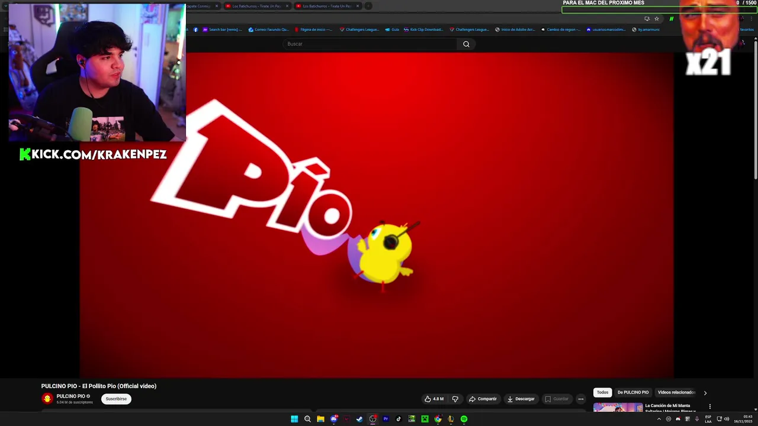Open ESP LAA language switcher
The width and height of the screenshot is (758, 426).
coord(708,419)
